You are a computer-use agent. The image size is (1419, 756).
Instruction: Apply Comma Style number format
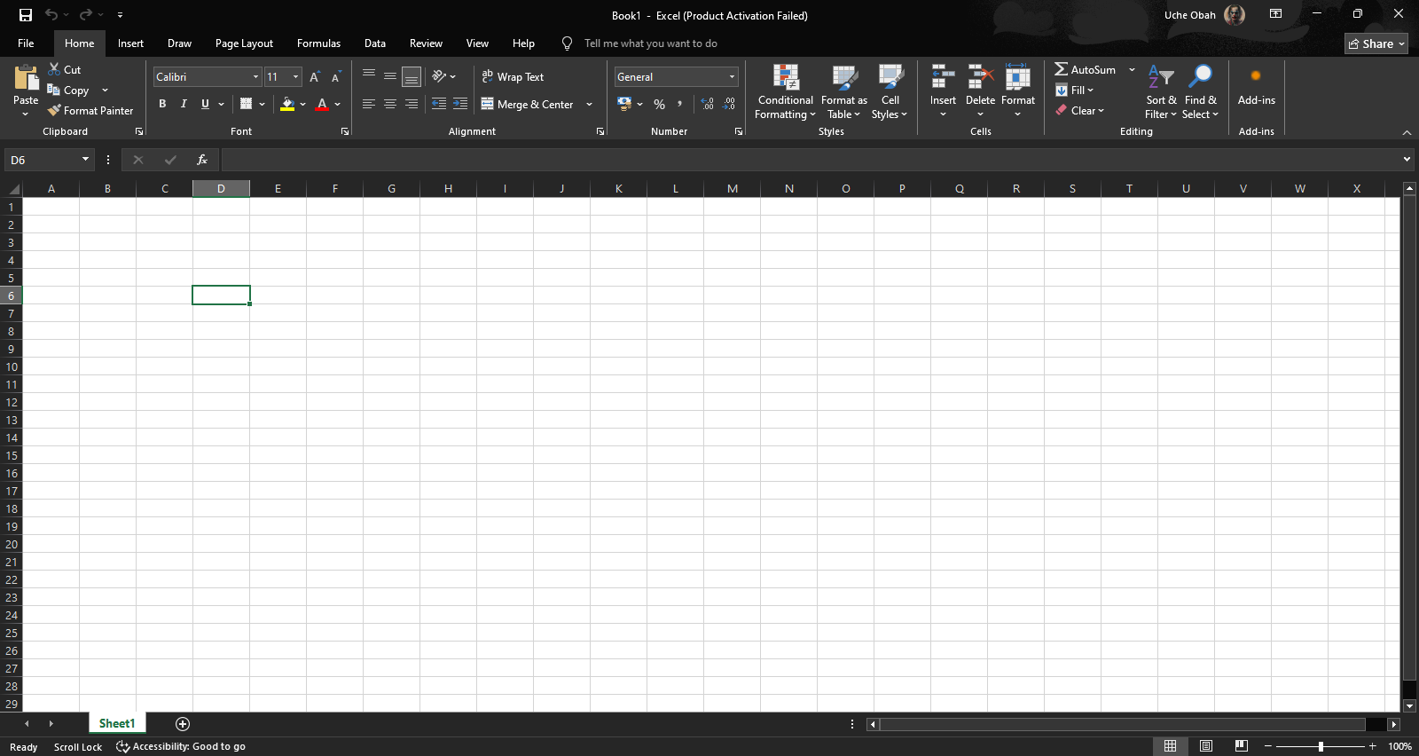pyautogui.click(x=680, y=104)
